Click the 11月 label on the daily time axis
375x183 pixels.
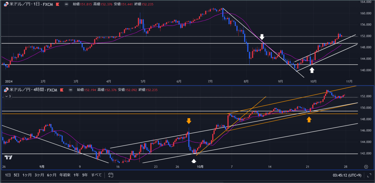[x=349, y=81]
